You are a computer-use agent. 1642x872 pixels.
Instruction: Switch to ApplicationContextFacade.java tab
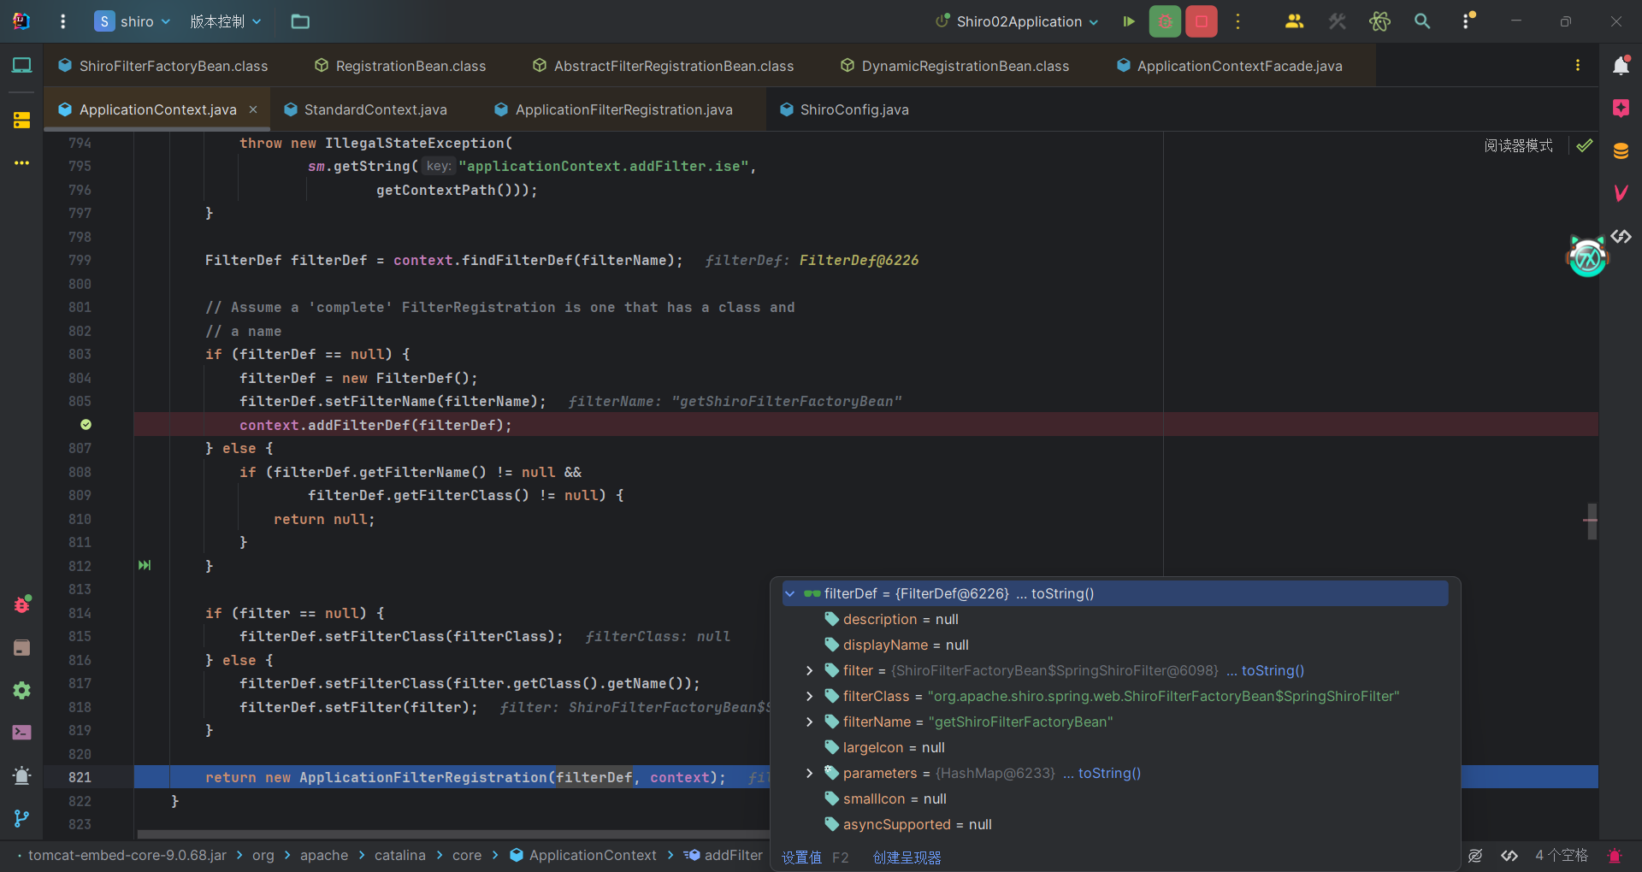[1230, 66]
